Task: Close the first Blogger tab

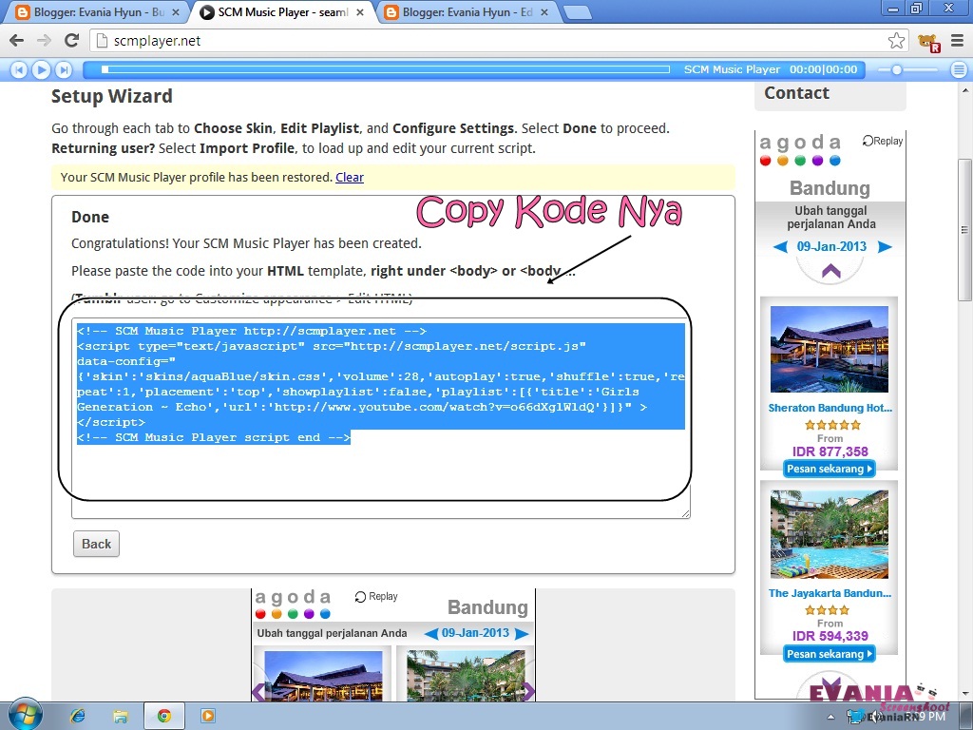Action: point(176,11)
